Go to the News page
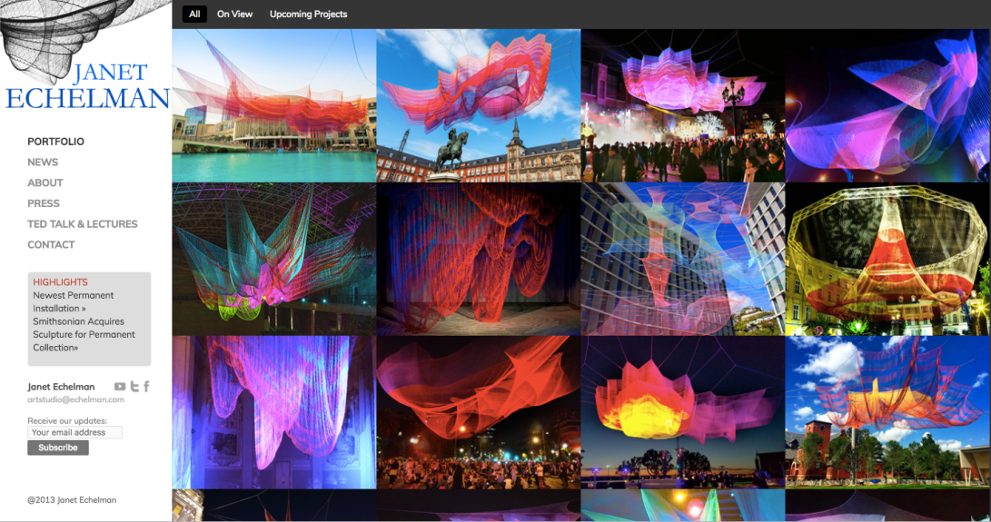The width and height of the screenshot is (991, 522). [x=43, y=163]
